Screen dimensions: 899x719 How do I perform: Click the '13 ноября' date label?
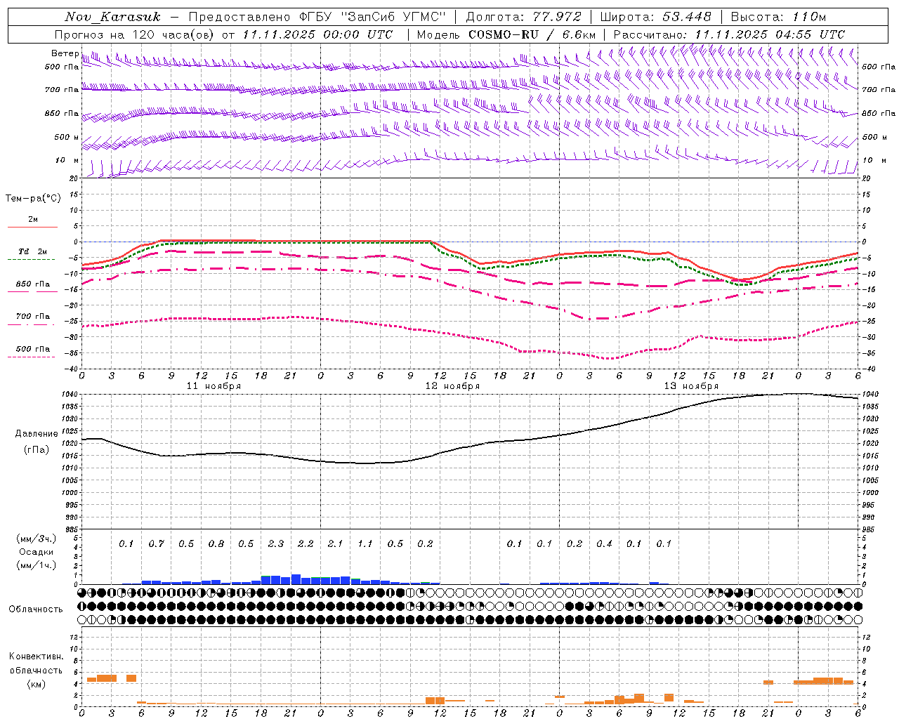click(691, 386)
